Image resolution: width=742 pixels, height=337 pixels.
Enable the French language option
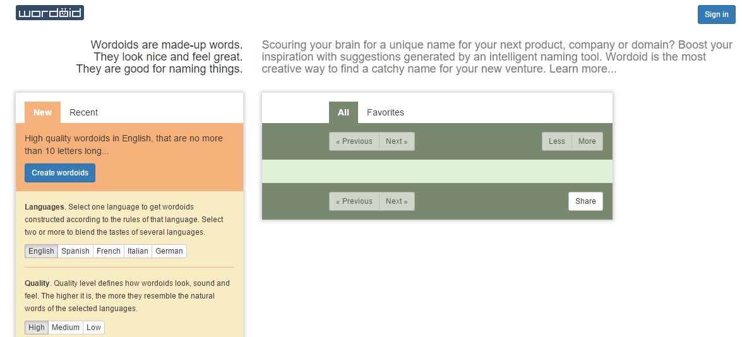click(x=108, y=251)
